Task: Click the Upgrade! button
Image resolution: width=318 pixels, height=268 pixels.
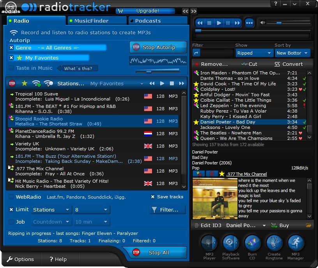Action: coord(145,11)
